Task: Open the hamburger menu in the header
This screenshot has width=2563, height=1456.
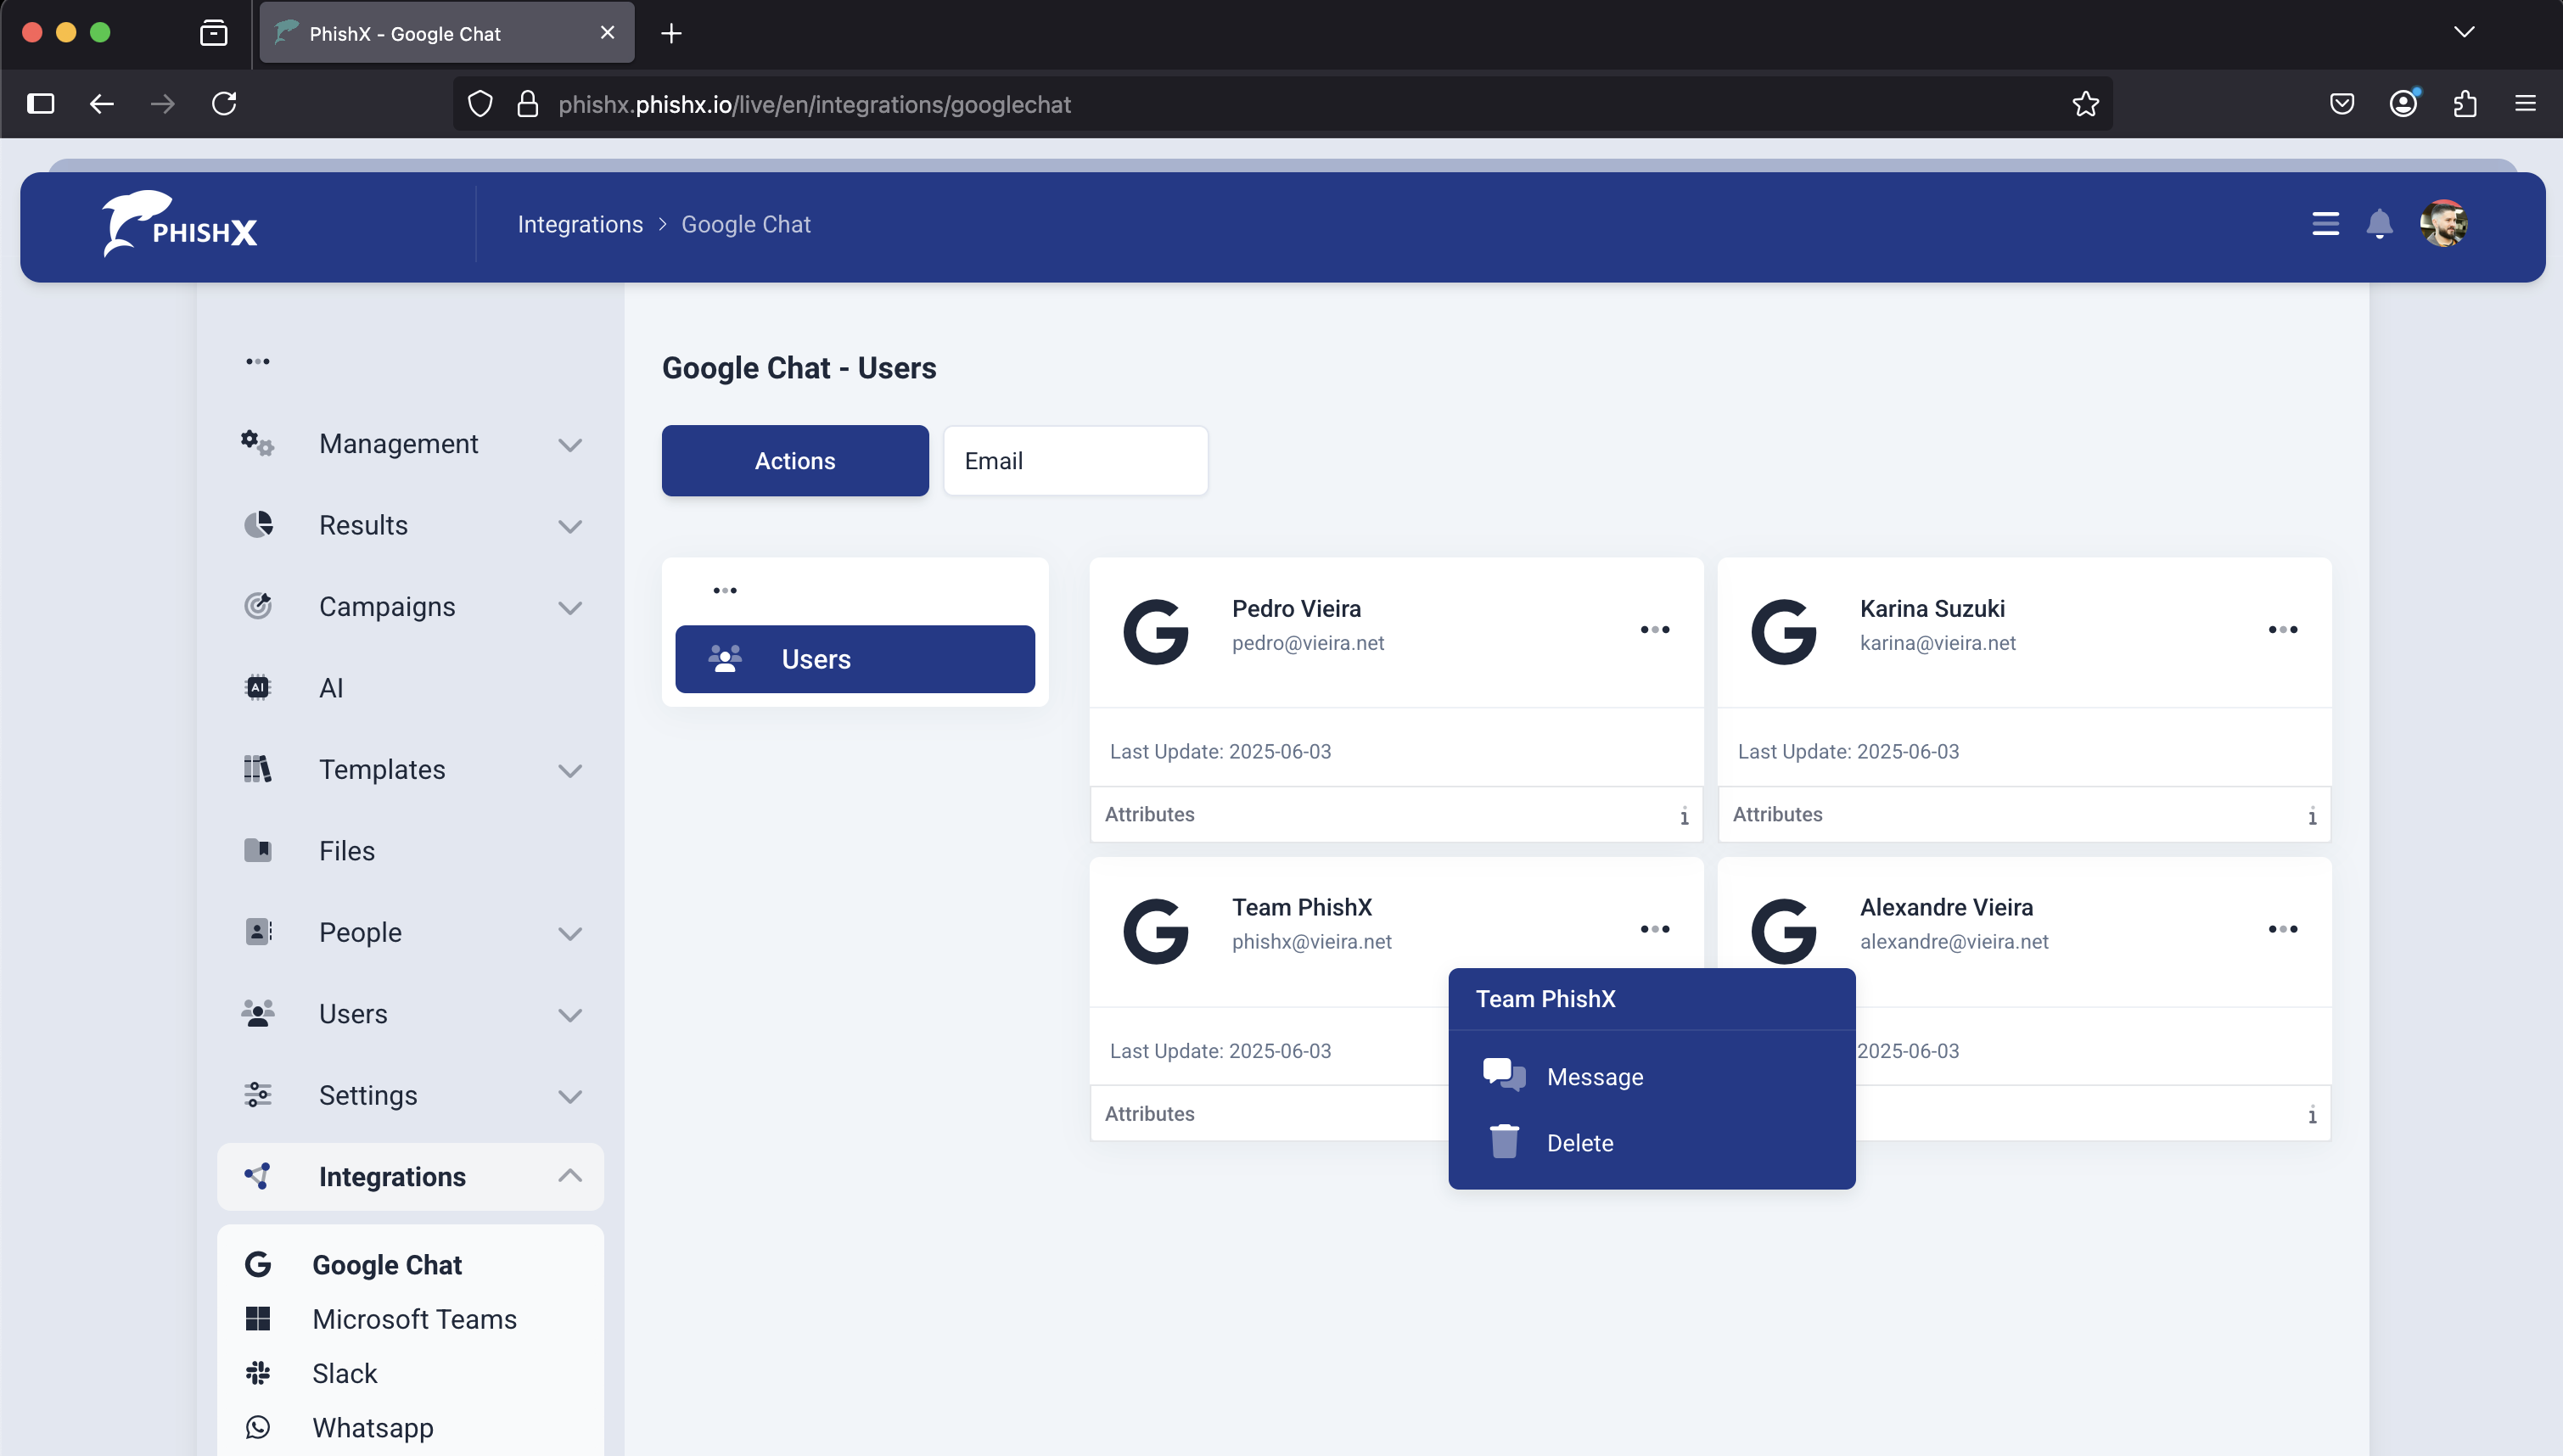Action: pyautogui.click(x=2325, y=224)
